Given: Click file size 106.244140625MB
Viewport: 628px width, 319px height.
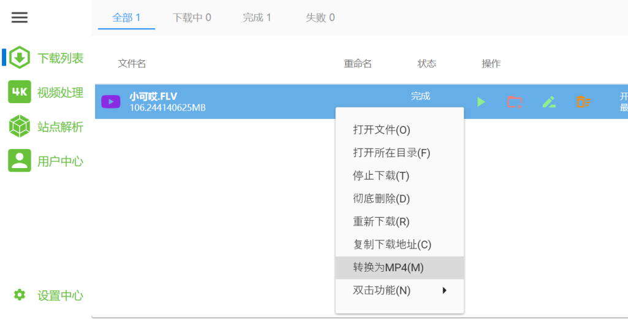Looking at the screenshot, I should (167, 107).
